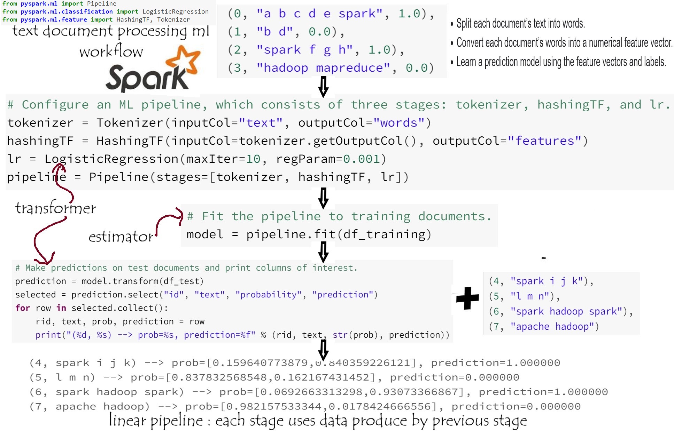Click the apache hadoop prediction output line

pyautogui.click(x=305, y=406)
